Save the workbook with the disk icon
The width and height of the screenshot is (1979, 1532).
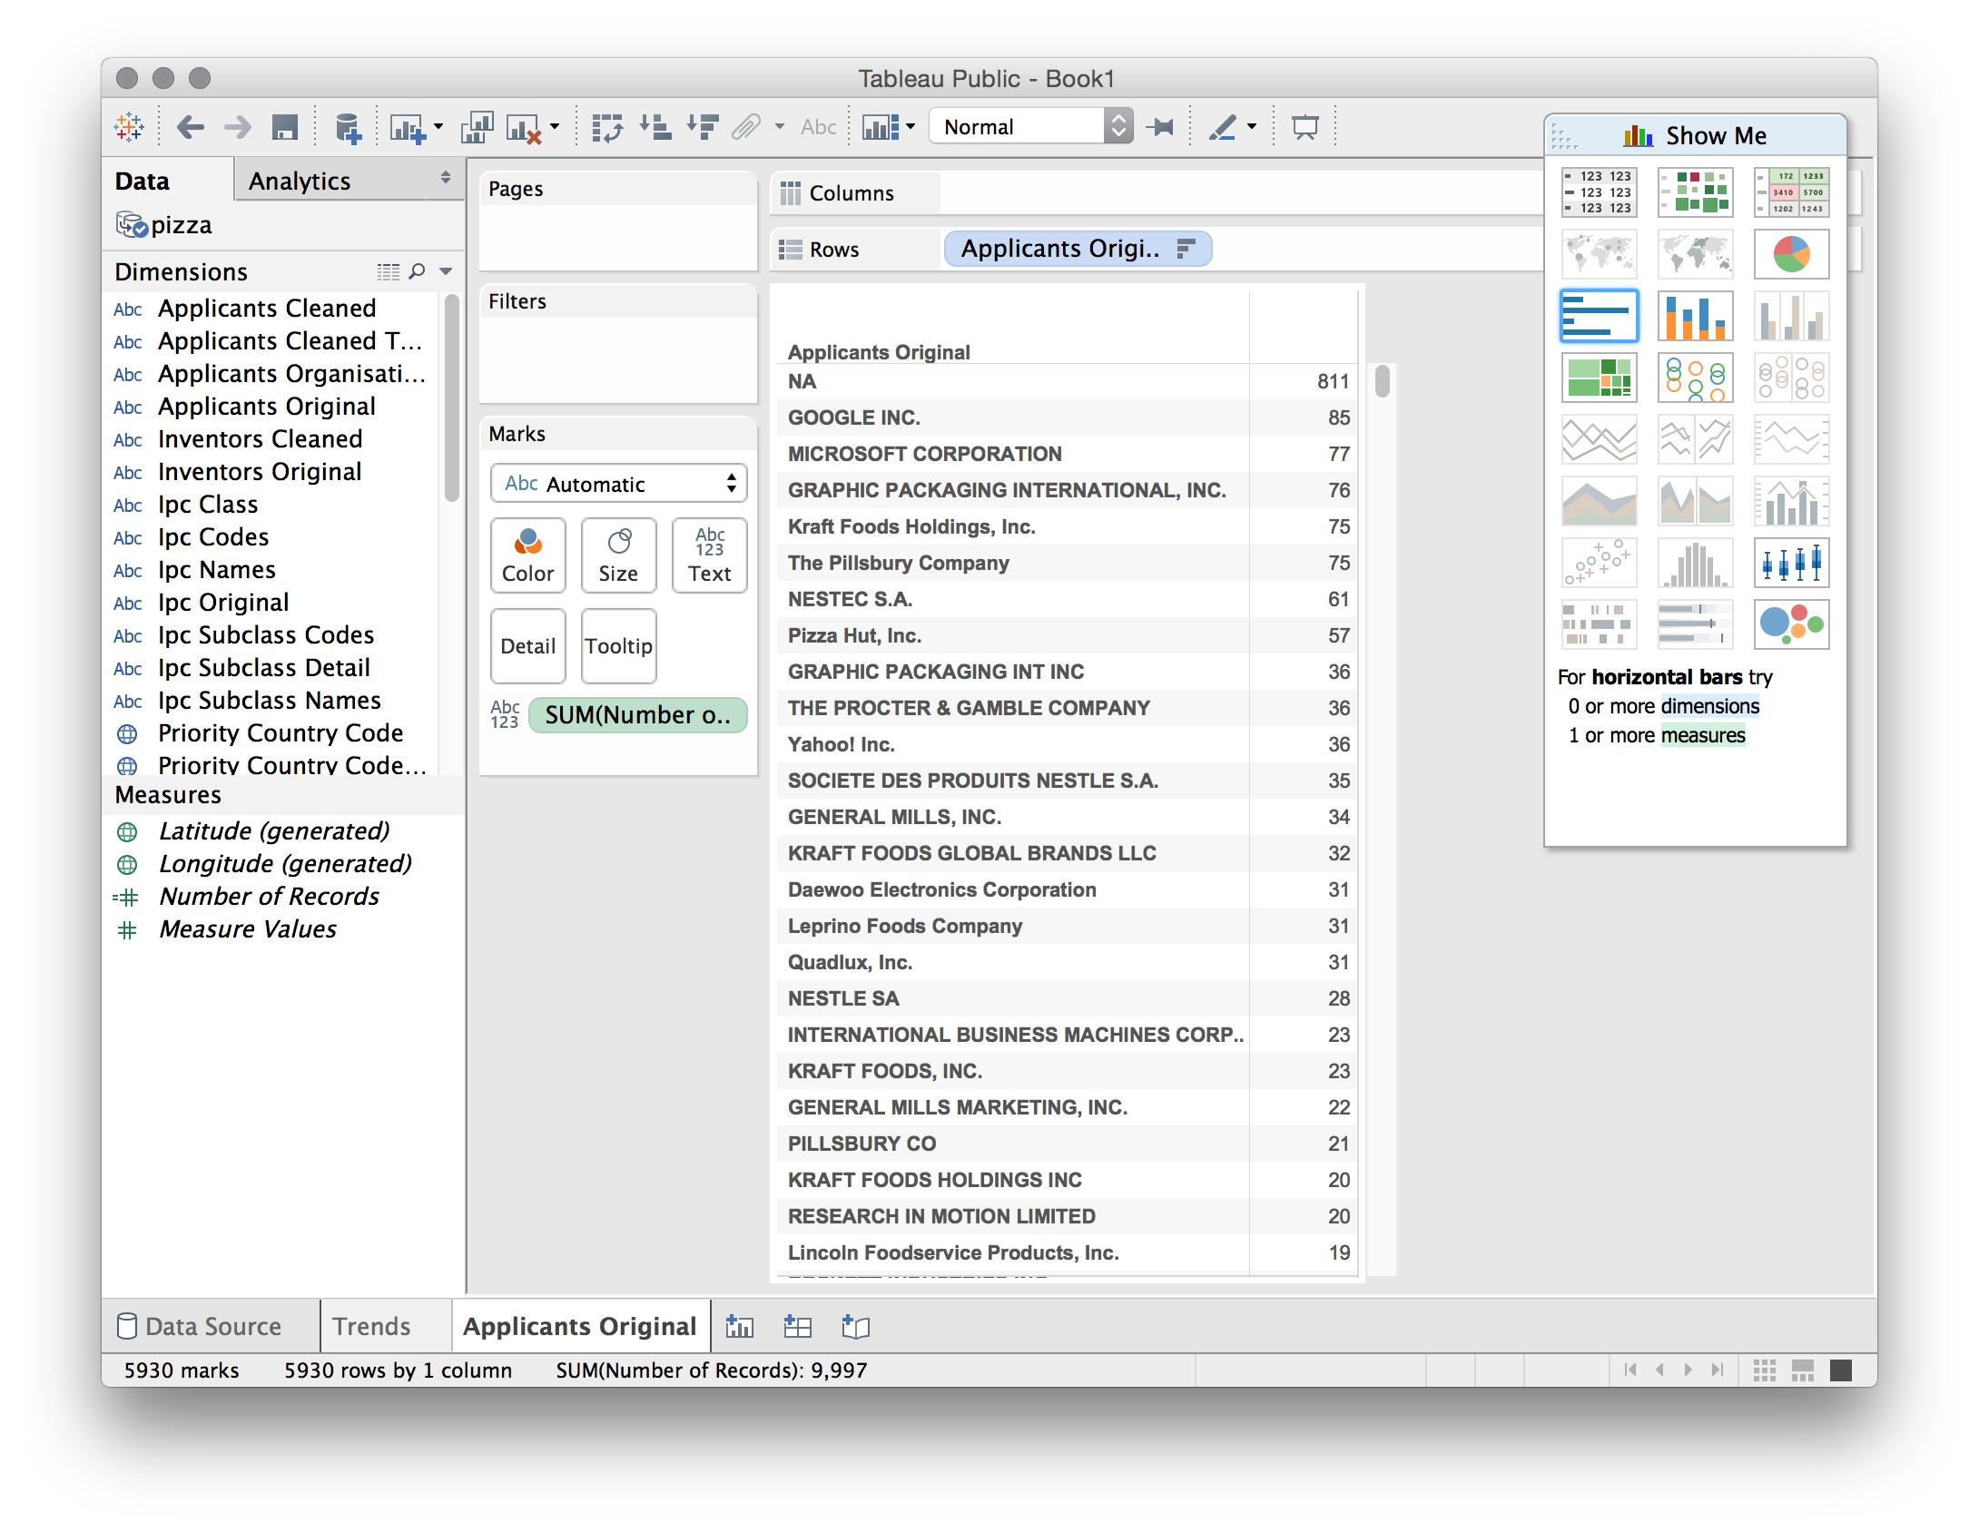tap(285, 127)
